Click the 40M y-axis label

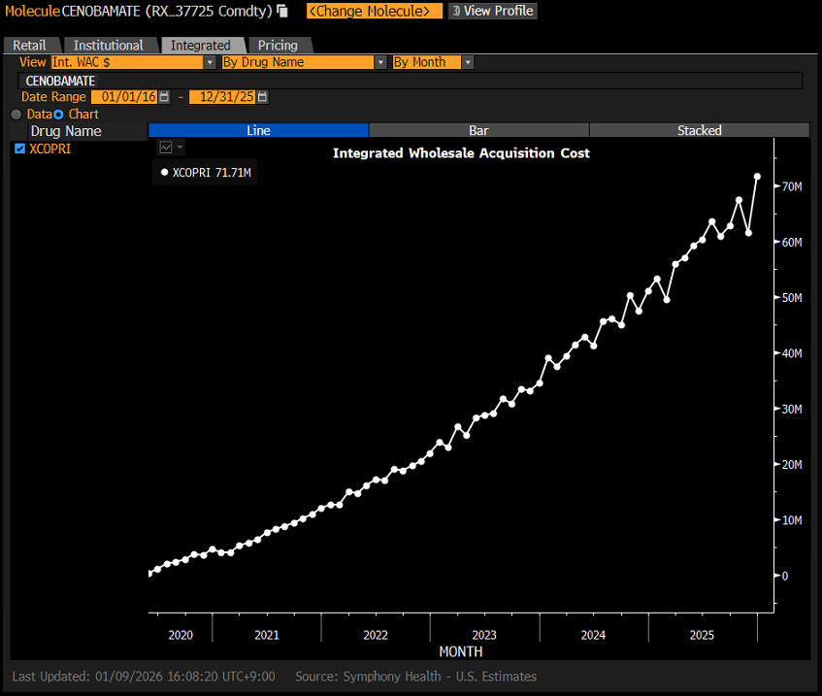[792, 353]
